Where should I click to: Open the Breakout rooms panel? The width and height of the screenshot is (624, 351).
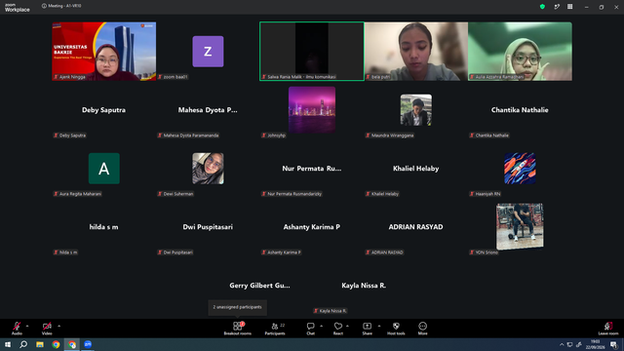pyautogui.click(x=238, y=329)
